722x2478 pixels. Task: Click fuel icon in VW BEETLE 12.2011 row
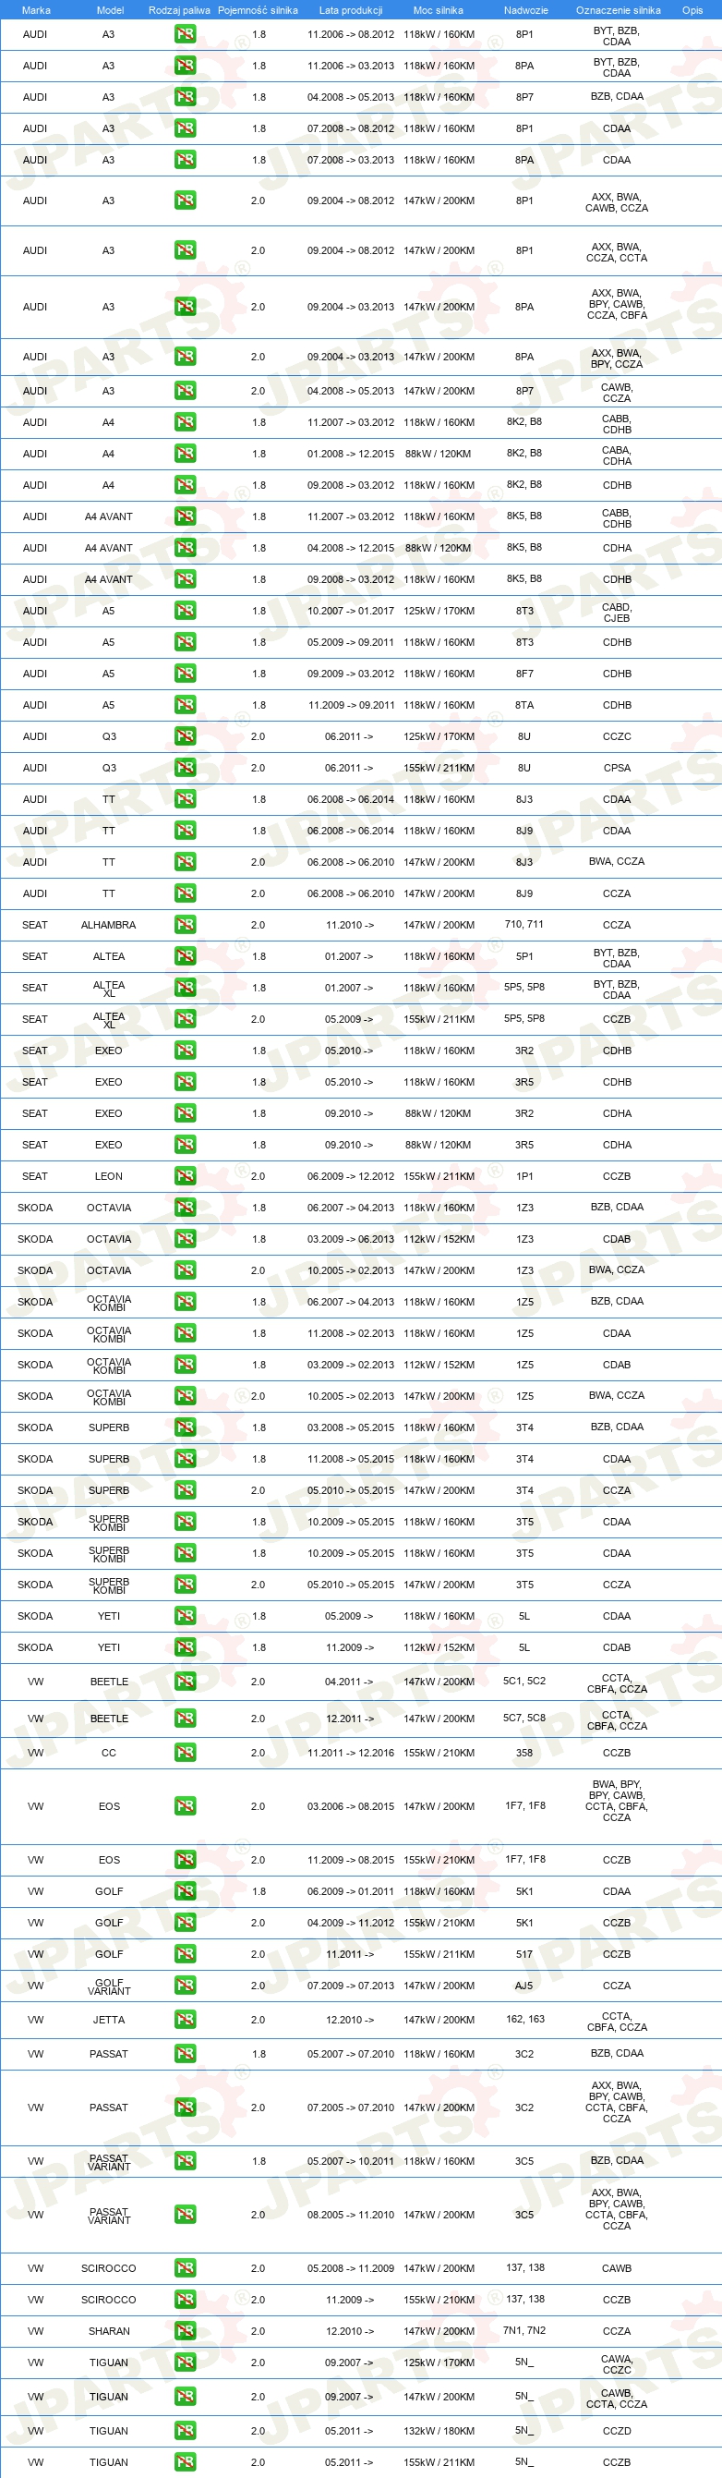186,1718
